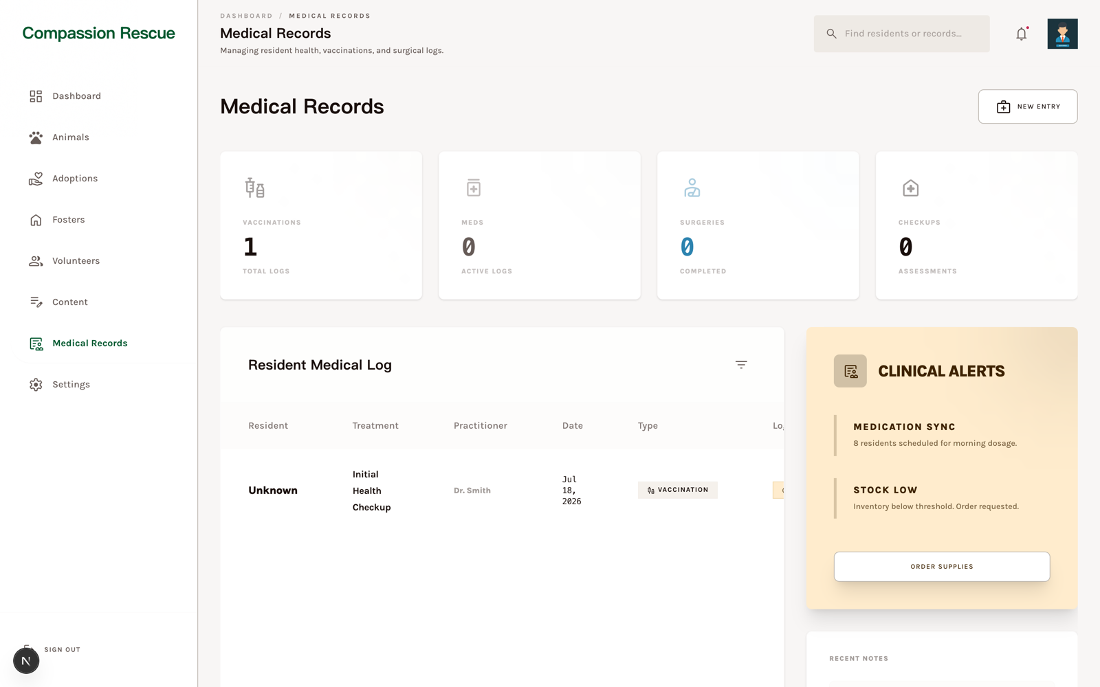The height and width of the screenshot is (687, 1100).
Task: Click the Treatment column header
Action: (375, 426)
